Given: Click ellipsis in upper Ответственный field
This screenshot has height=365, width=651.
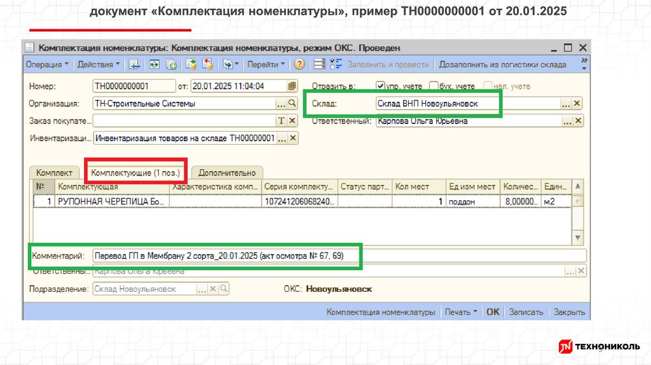Looking at the screenshot, I should [567, 121].
